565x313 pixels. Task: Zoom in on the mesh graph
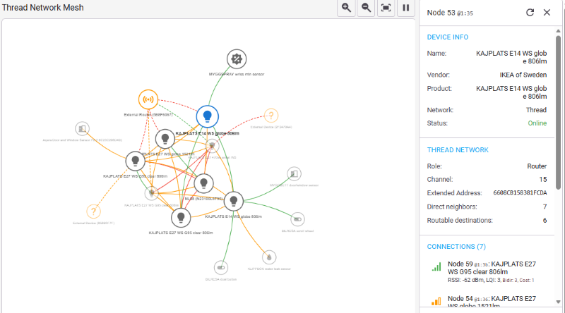[346, 8]
